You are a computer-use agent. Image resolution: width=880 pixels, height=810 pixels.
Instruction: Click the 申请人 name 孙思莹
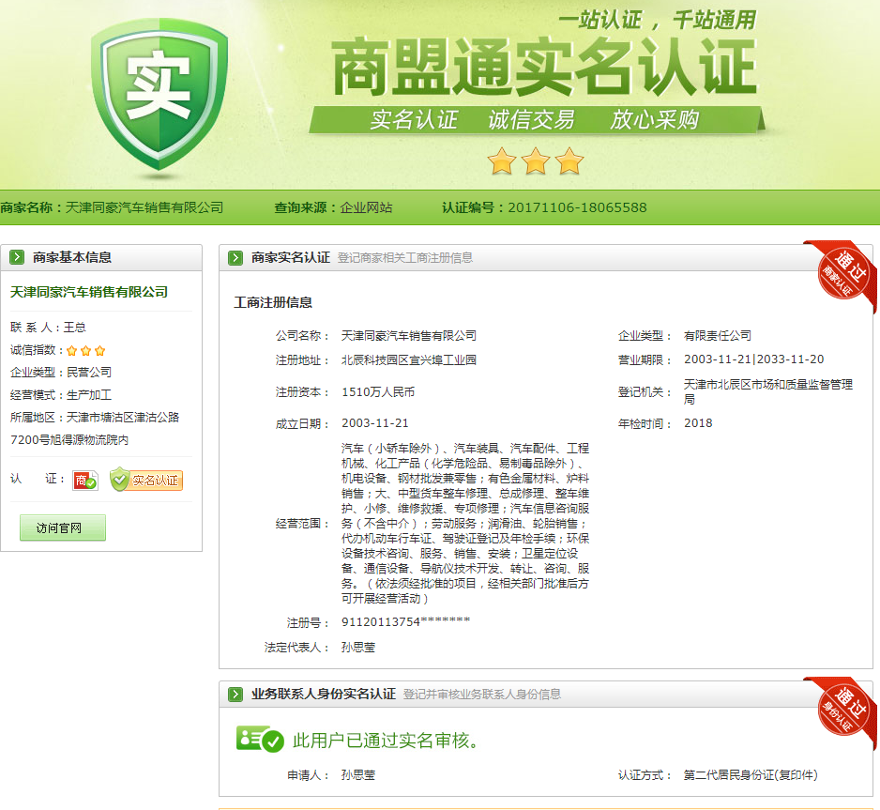[358, 775]
